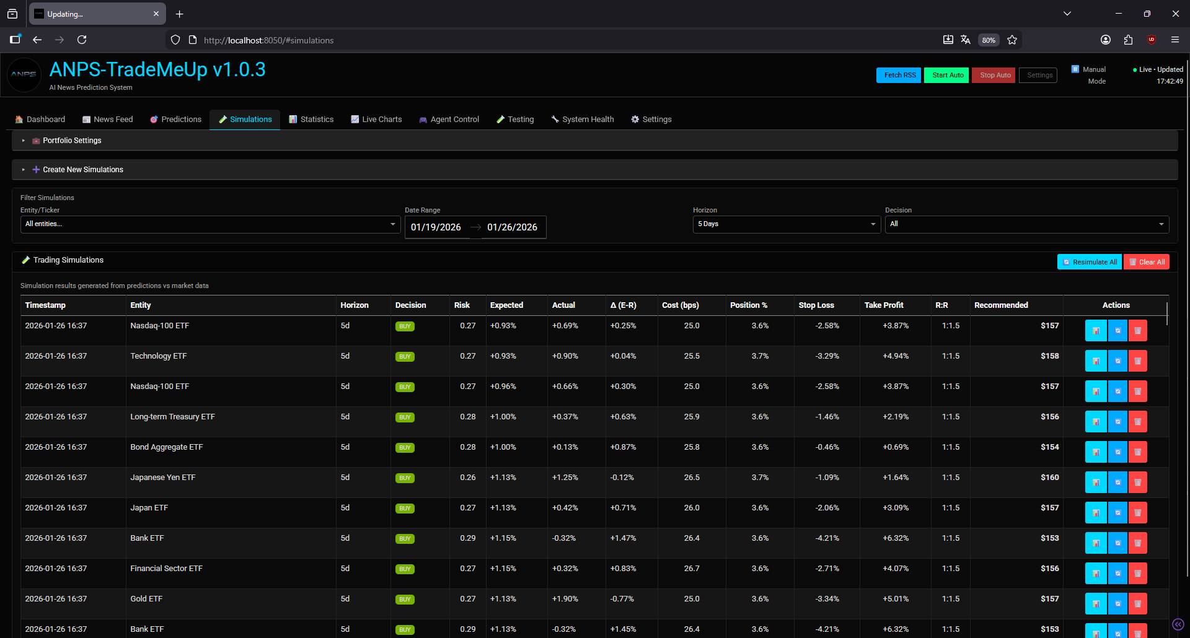1190x638 pixels.
Task: Sort by the Expected column header
Action: point(506,305)
